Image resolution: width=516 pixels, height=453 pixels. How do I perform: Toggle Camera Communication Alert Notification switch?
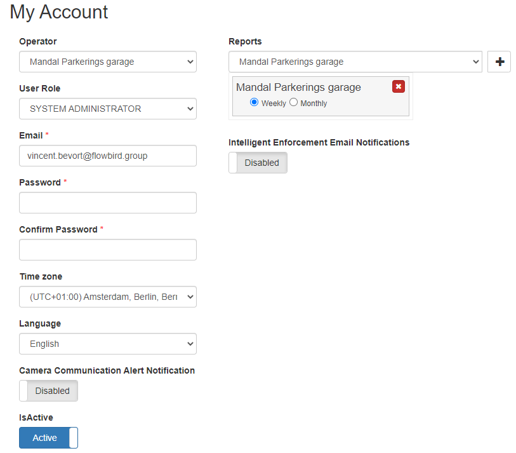[48, 391]
